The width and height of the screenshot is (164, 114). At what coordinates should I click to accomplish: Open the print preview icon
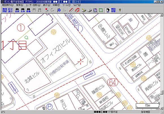95,10
